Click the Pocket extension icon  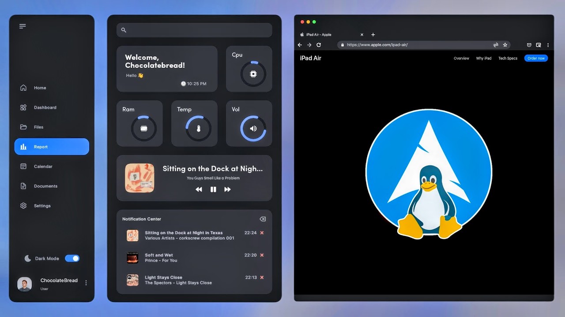point(529,45)
